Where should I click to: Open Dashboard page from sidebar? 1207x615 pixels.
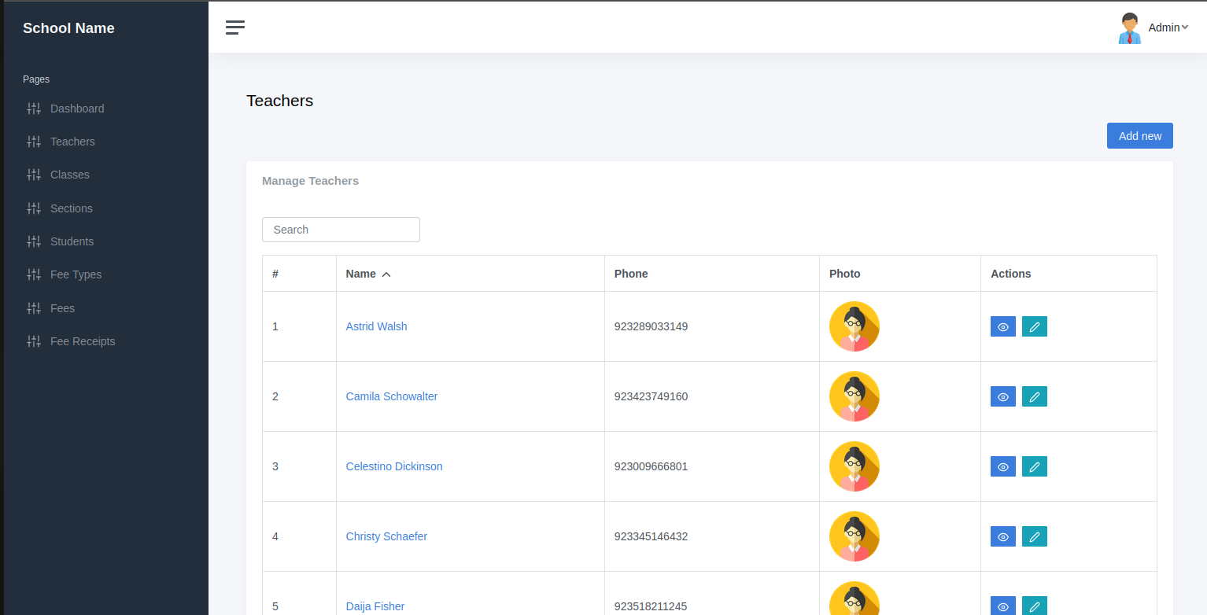pyautogui.click(x=77, y=109)
